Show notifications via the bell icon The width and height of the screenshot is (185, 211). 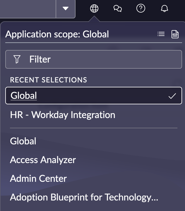(165, 8)
